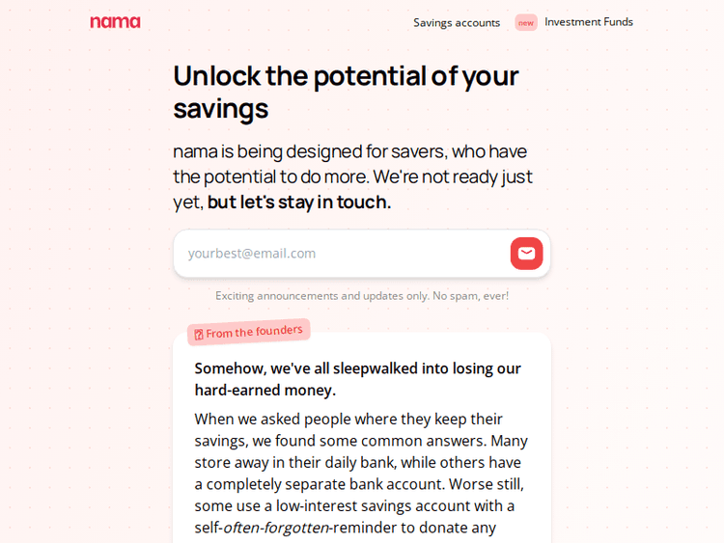Open the Savings accounts nav item

click(x=457, y=22)
